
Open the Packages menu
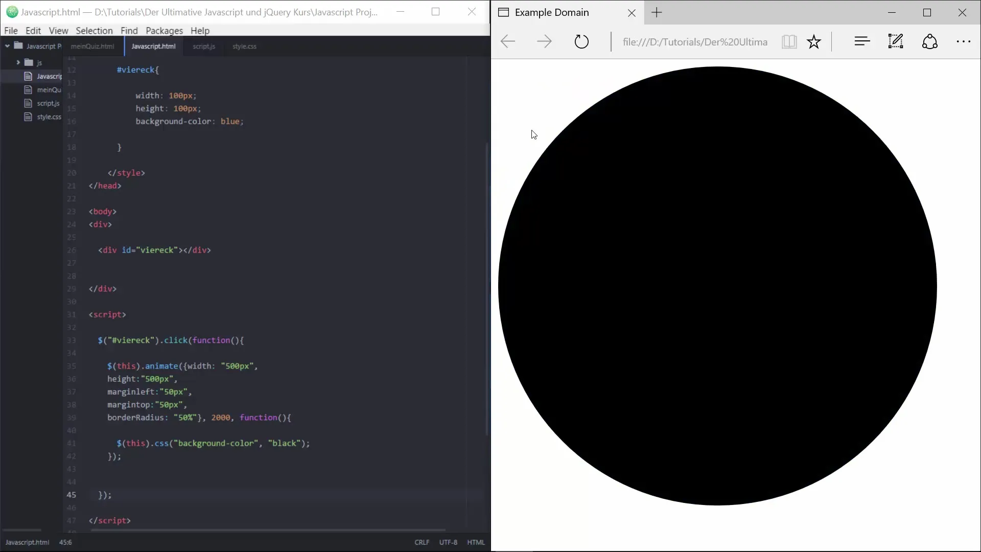[164, 31]
